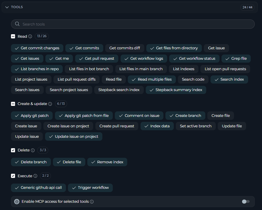Open info icon next to Delete
Viewport: 262px width, 210px height.
pos(33,150)
